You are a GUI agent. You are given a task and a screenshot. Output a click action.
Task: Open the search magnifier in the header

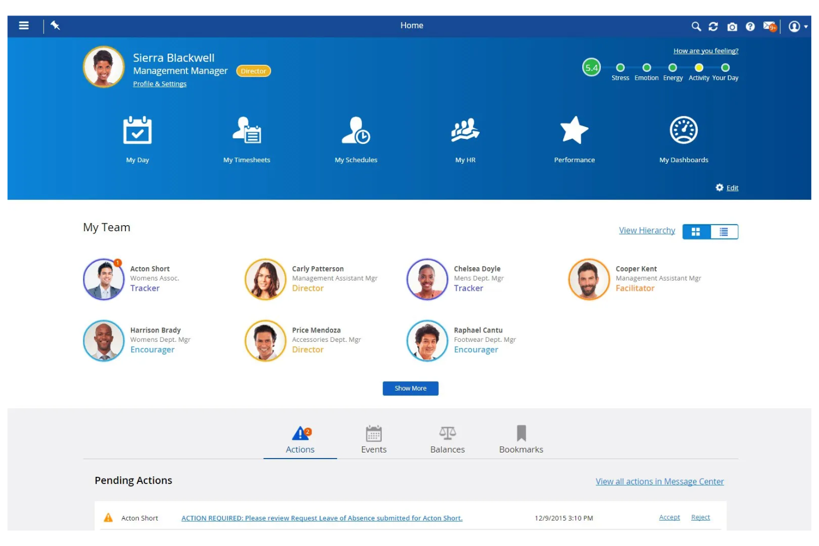click(x=696, y=26)
